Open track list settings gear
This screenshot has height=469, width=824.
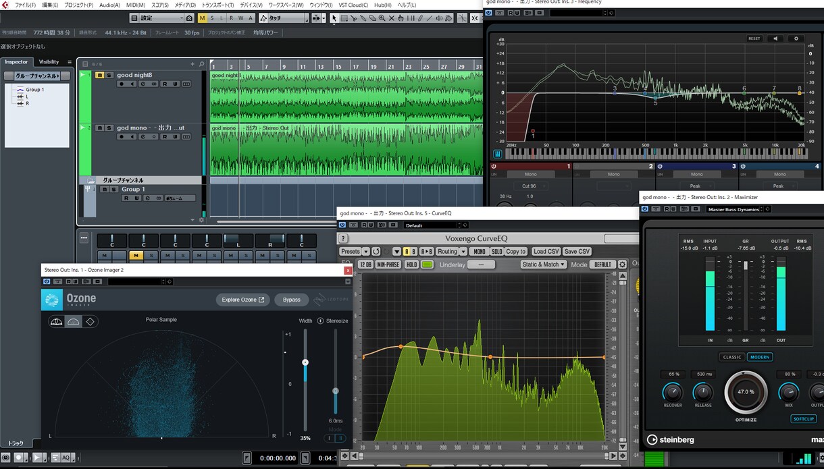click(x=201, y=220)
